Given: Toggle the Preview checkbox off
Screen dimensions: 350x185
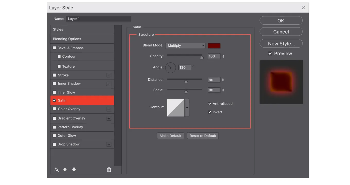Looking at the screenshot, I should (x=270, y=54).
